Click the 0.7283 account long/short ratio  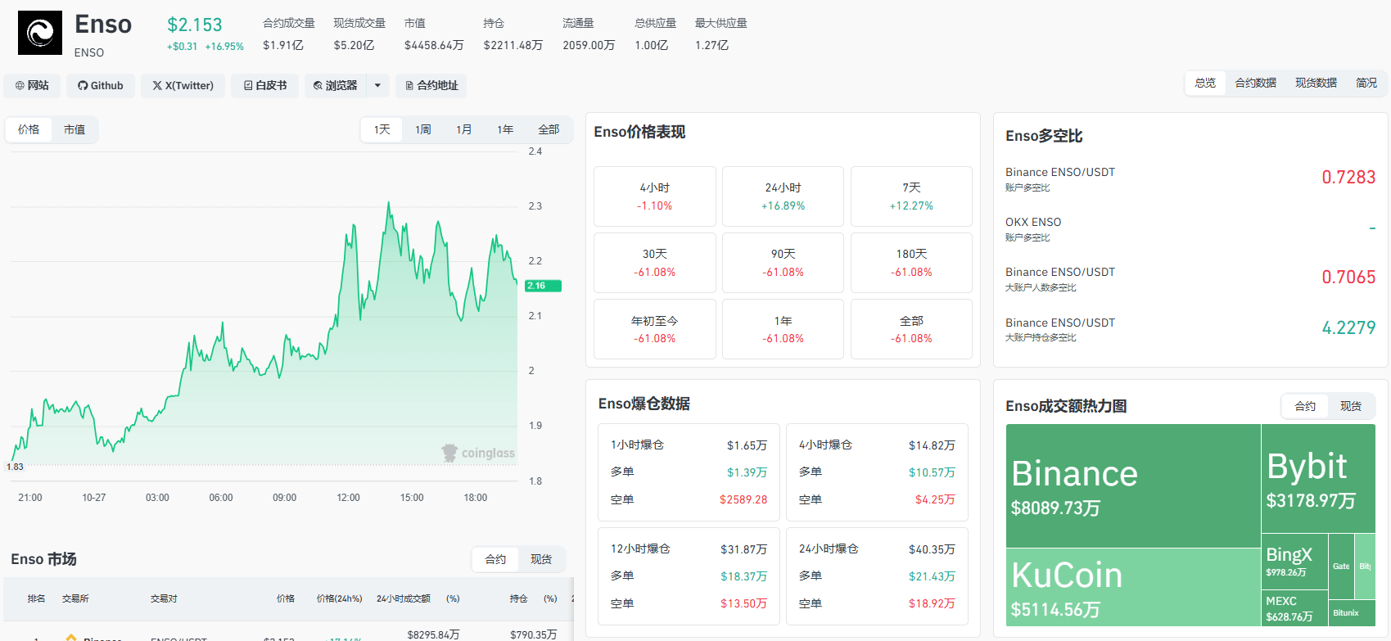tap(1348, 178)
